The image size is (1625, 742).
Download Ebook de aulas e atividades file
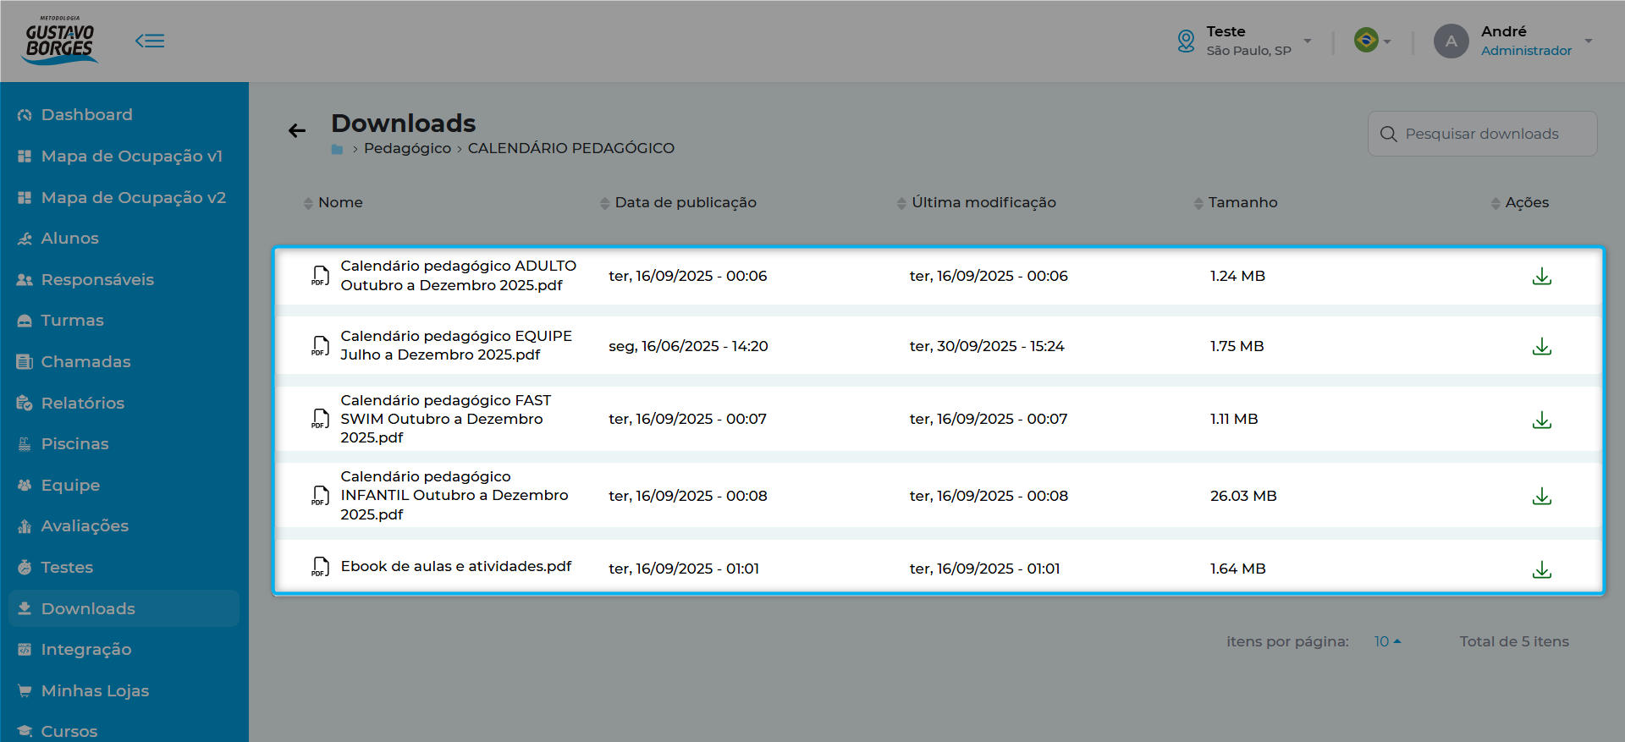click(x=1542, y=570)
